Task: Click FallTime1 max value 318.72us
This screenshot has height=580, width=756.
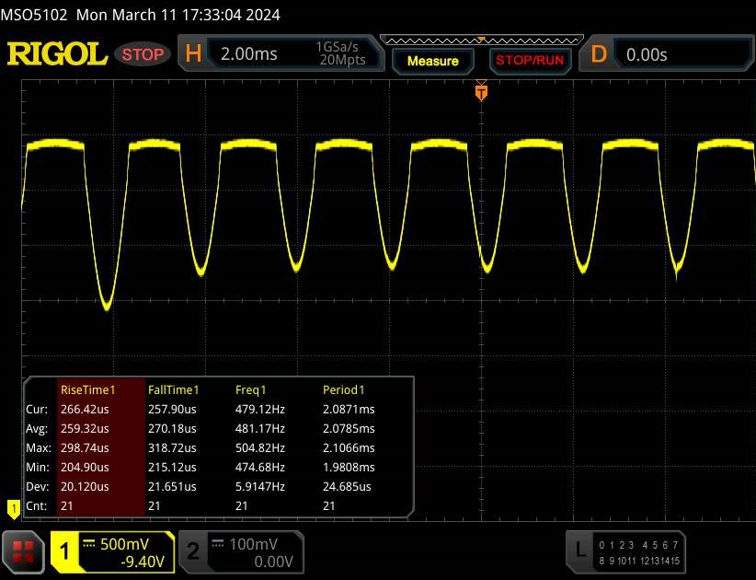Action: click(172, 447)
